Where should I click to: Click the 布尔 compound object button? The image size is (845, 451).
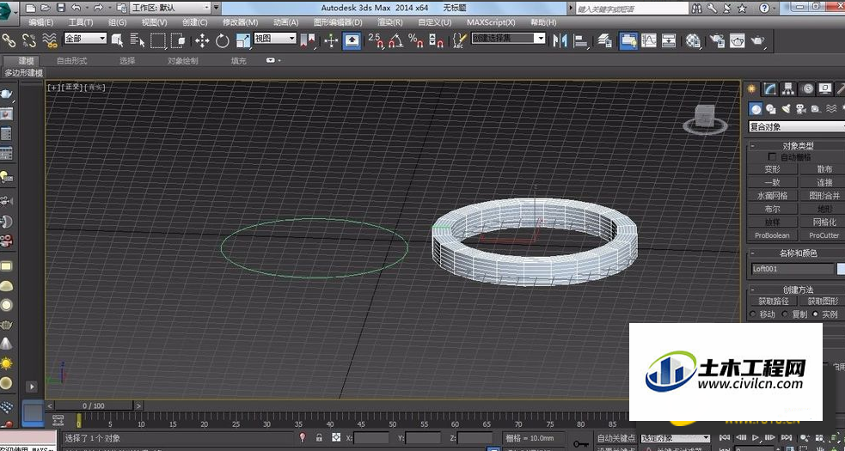(772, 209)
